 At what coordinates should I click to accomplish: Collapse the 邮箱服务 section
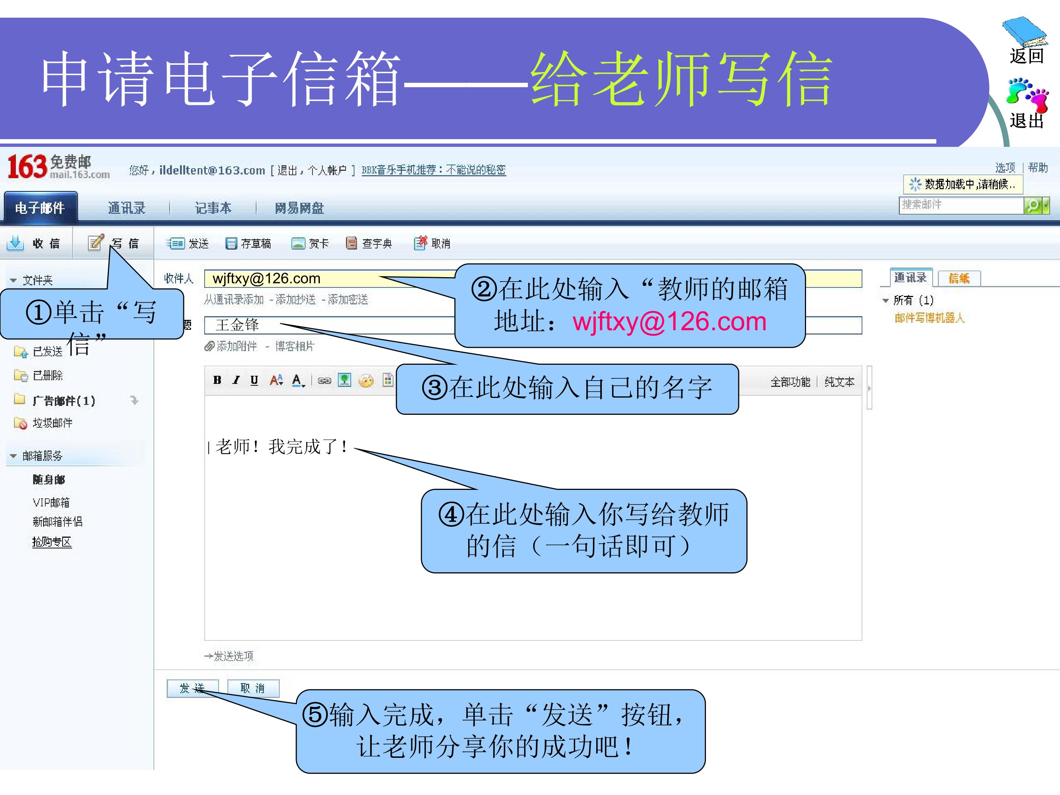point(13,456)
